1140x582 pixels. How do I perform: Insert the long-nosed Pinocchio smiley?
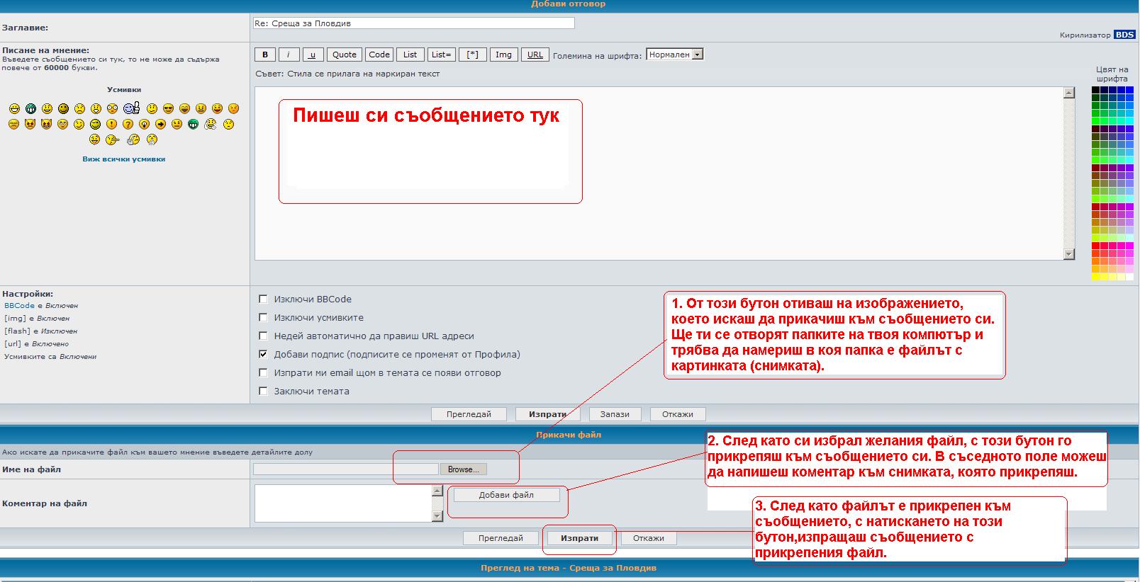tap(113, 139)
